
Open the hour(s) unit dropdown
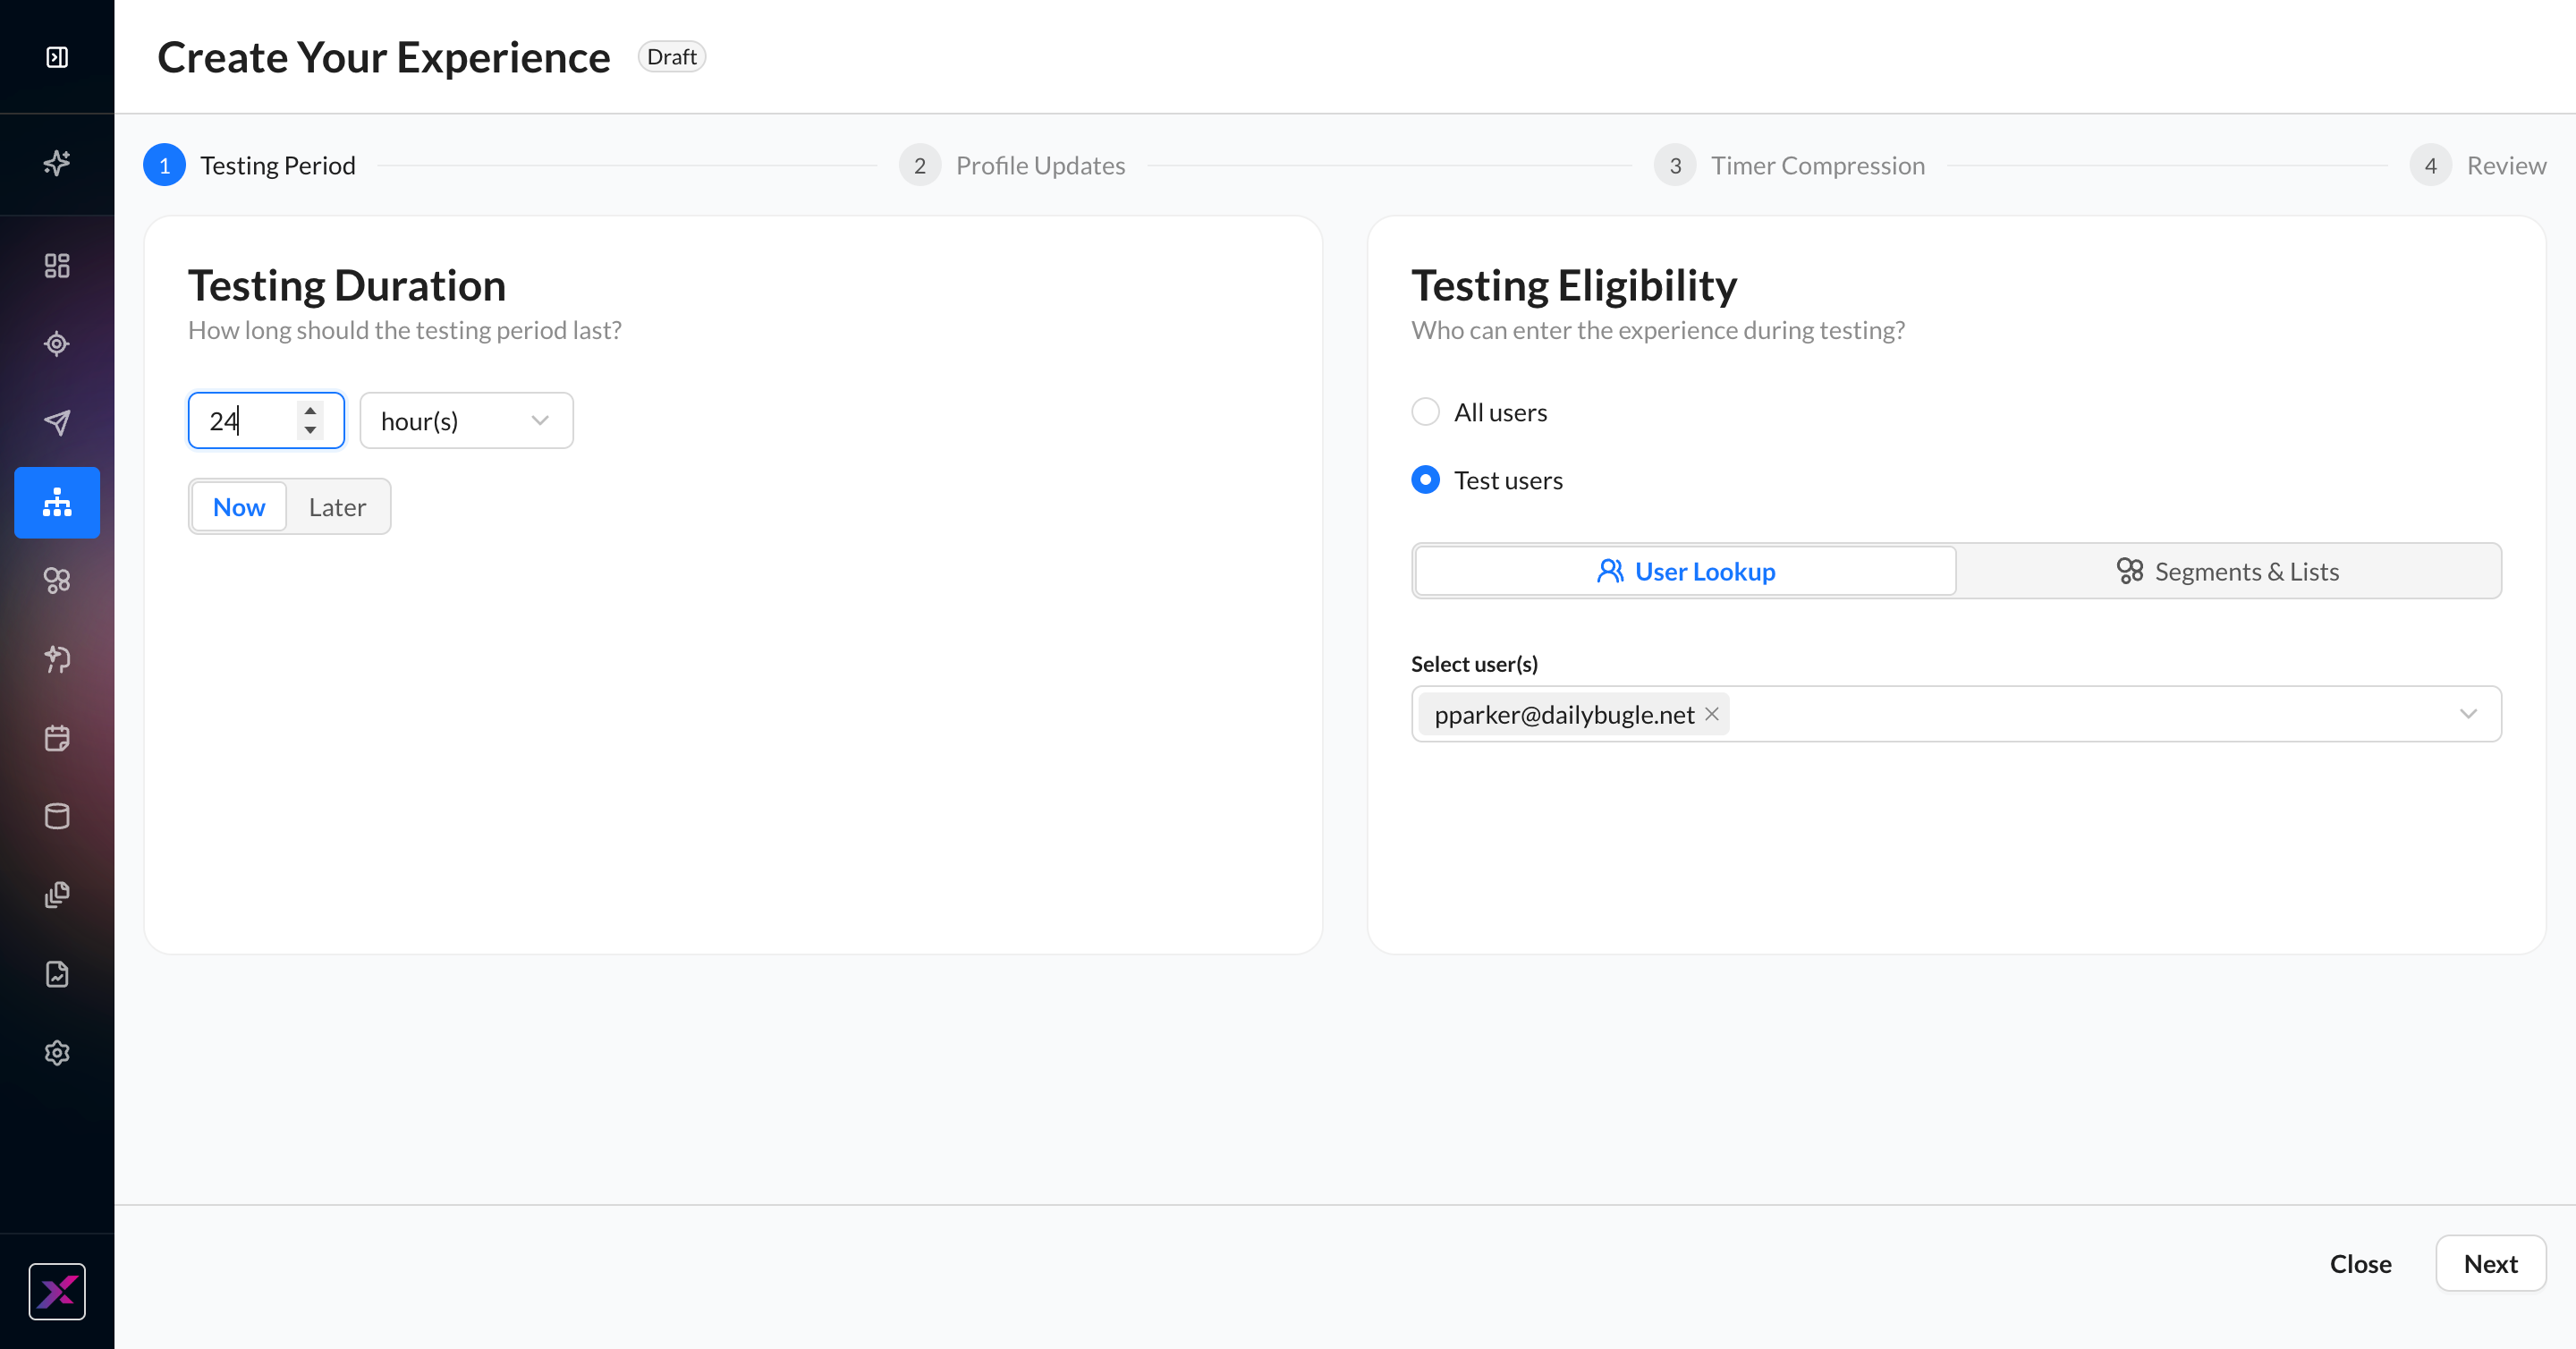pos(466,421)
